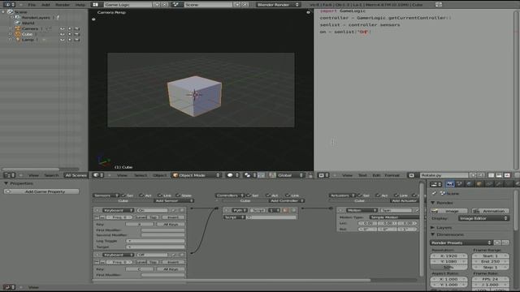Toggle State checkbox in Sensors header
This screenshot has height=292, width=520.
tap(178, 195)
